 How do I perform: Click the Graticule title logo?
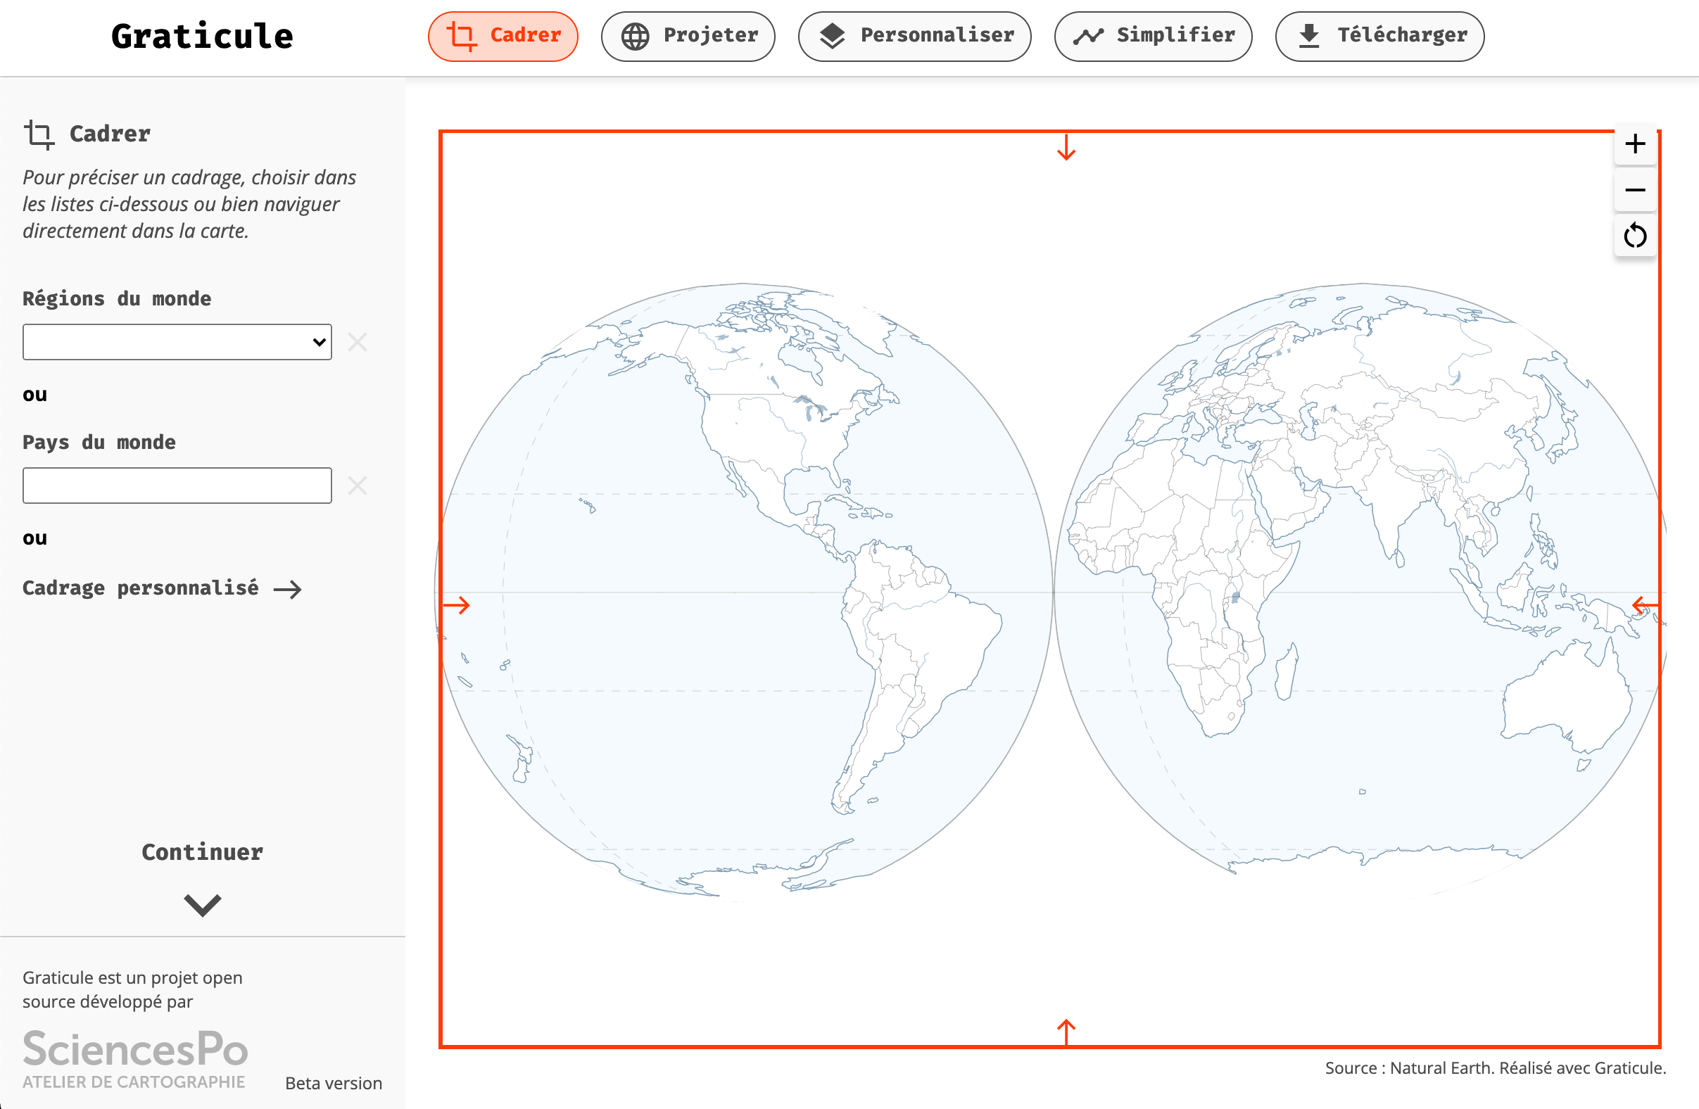tap(202, 37)
